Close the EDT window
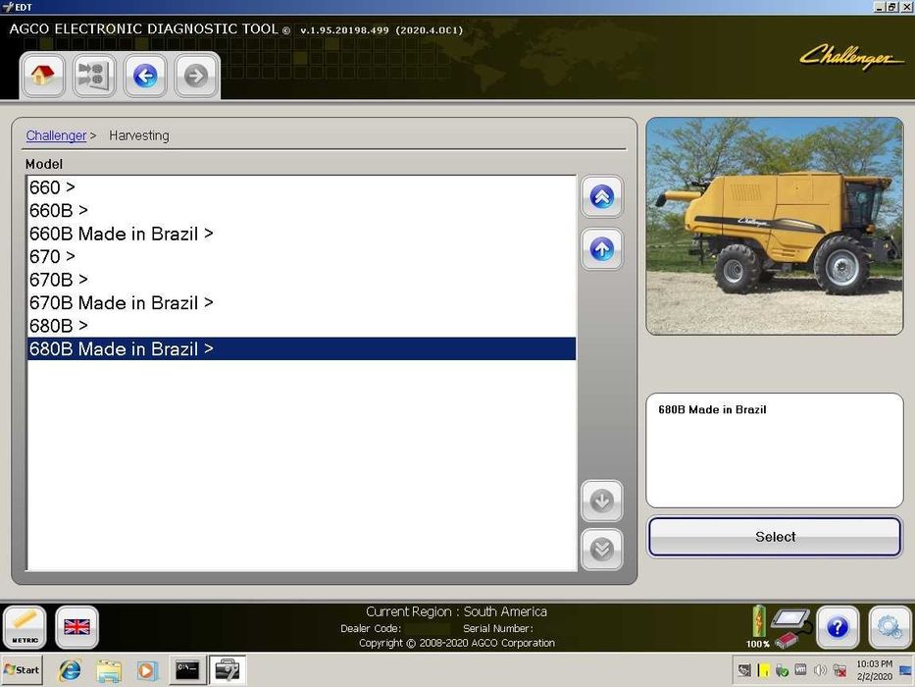This screenshot has width=915, height=687. point(907,7)
